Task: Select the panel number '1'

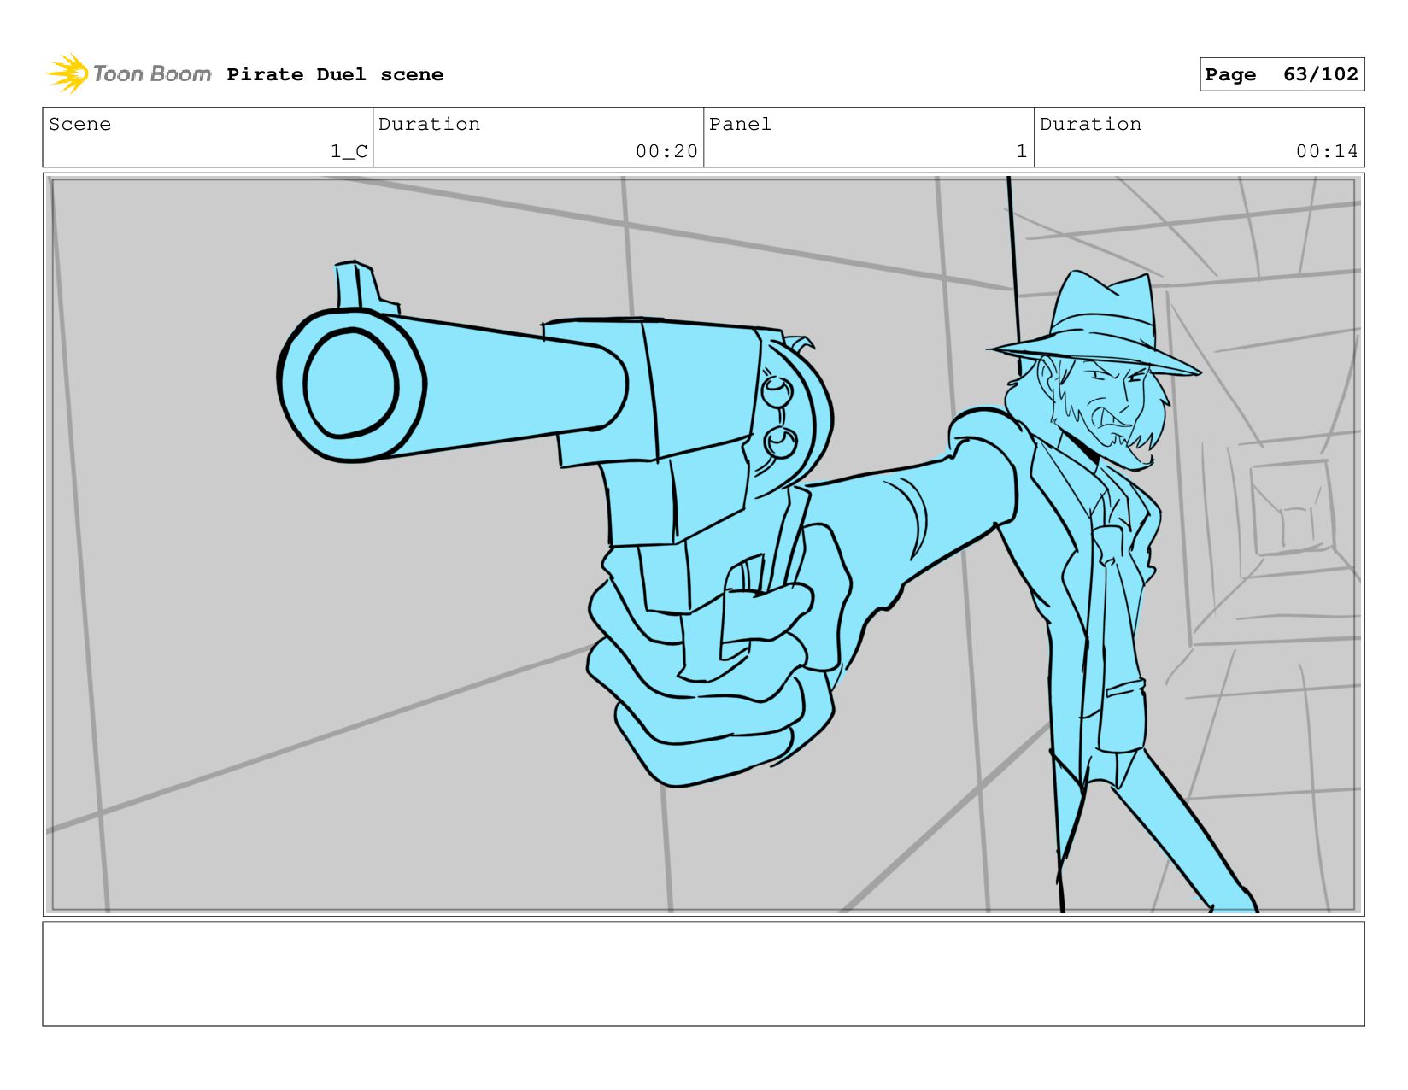Action: pos(1022,151)
